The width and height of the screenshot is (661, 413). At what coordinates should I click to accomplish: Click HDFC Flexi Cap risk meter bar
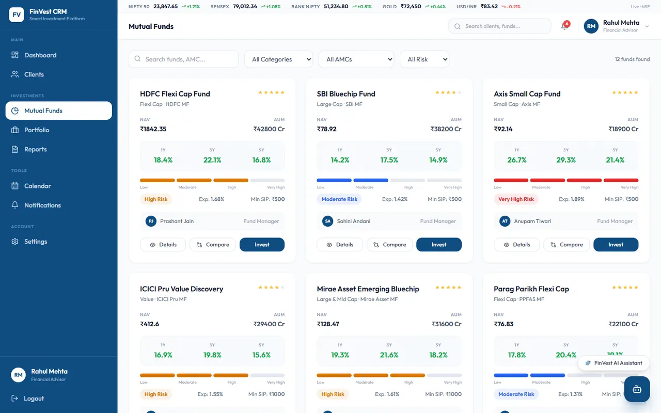click(212, 180)
